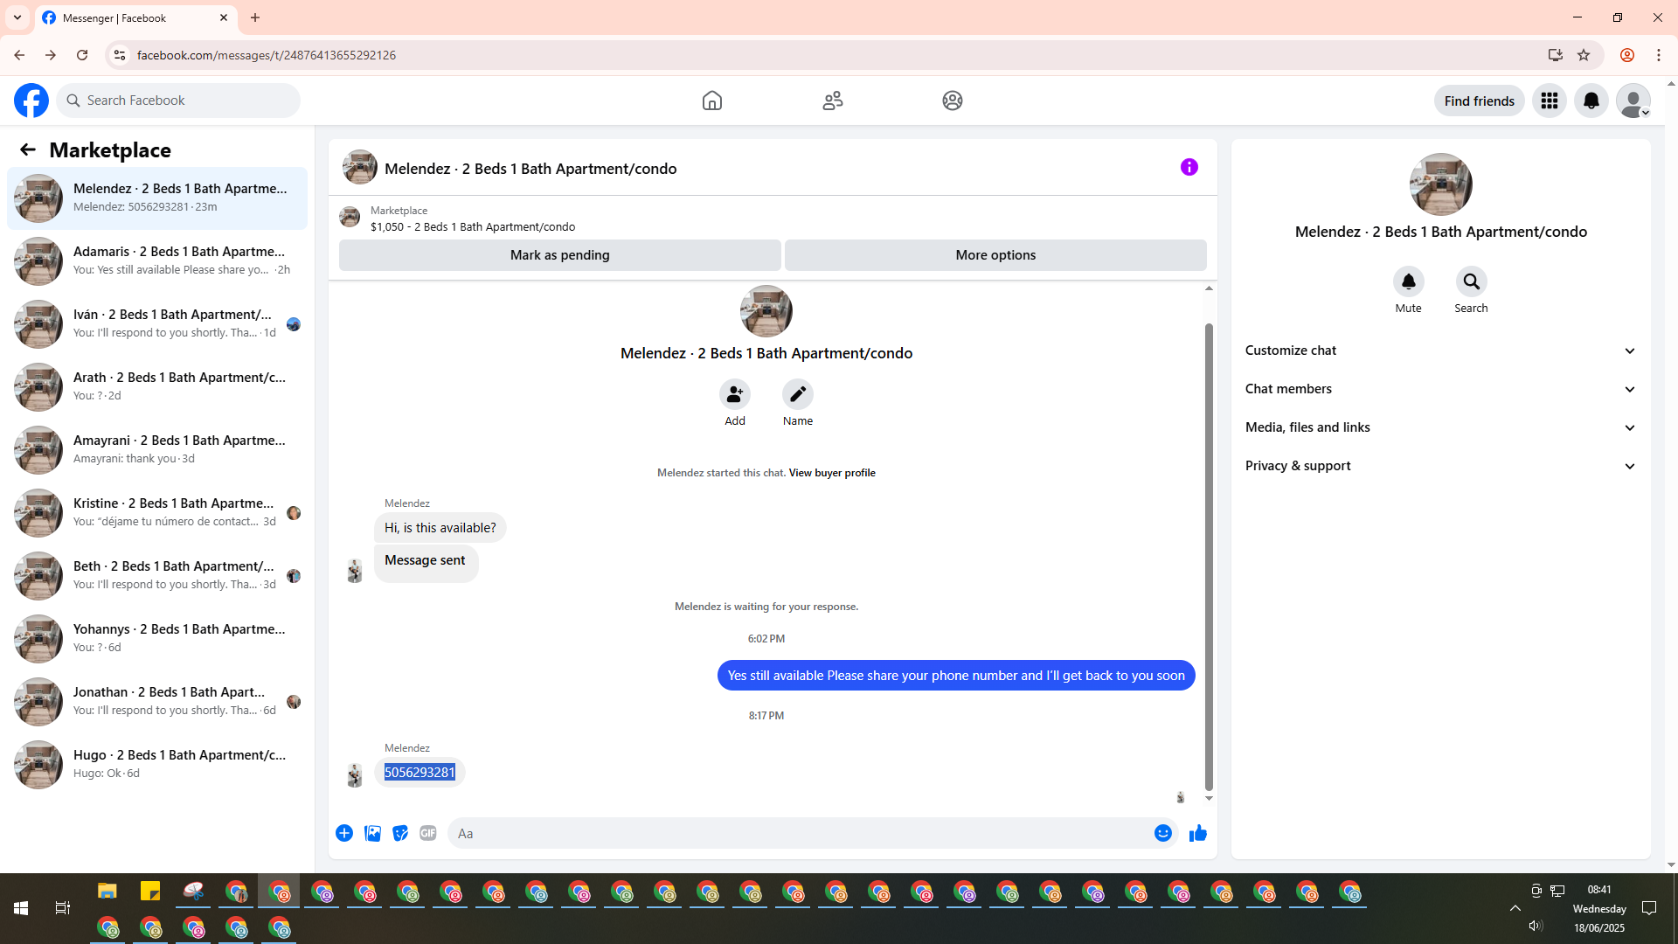The image size is (1678, 944).
Task: Open File Explorer from the taskbar
Action: pyautogui.click(x=107, y=892)
